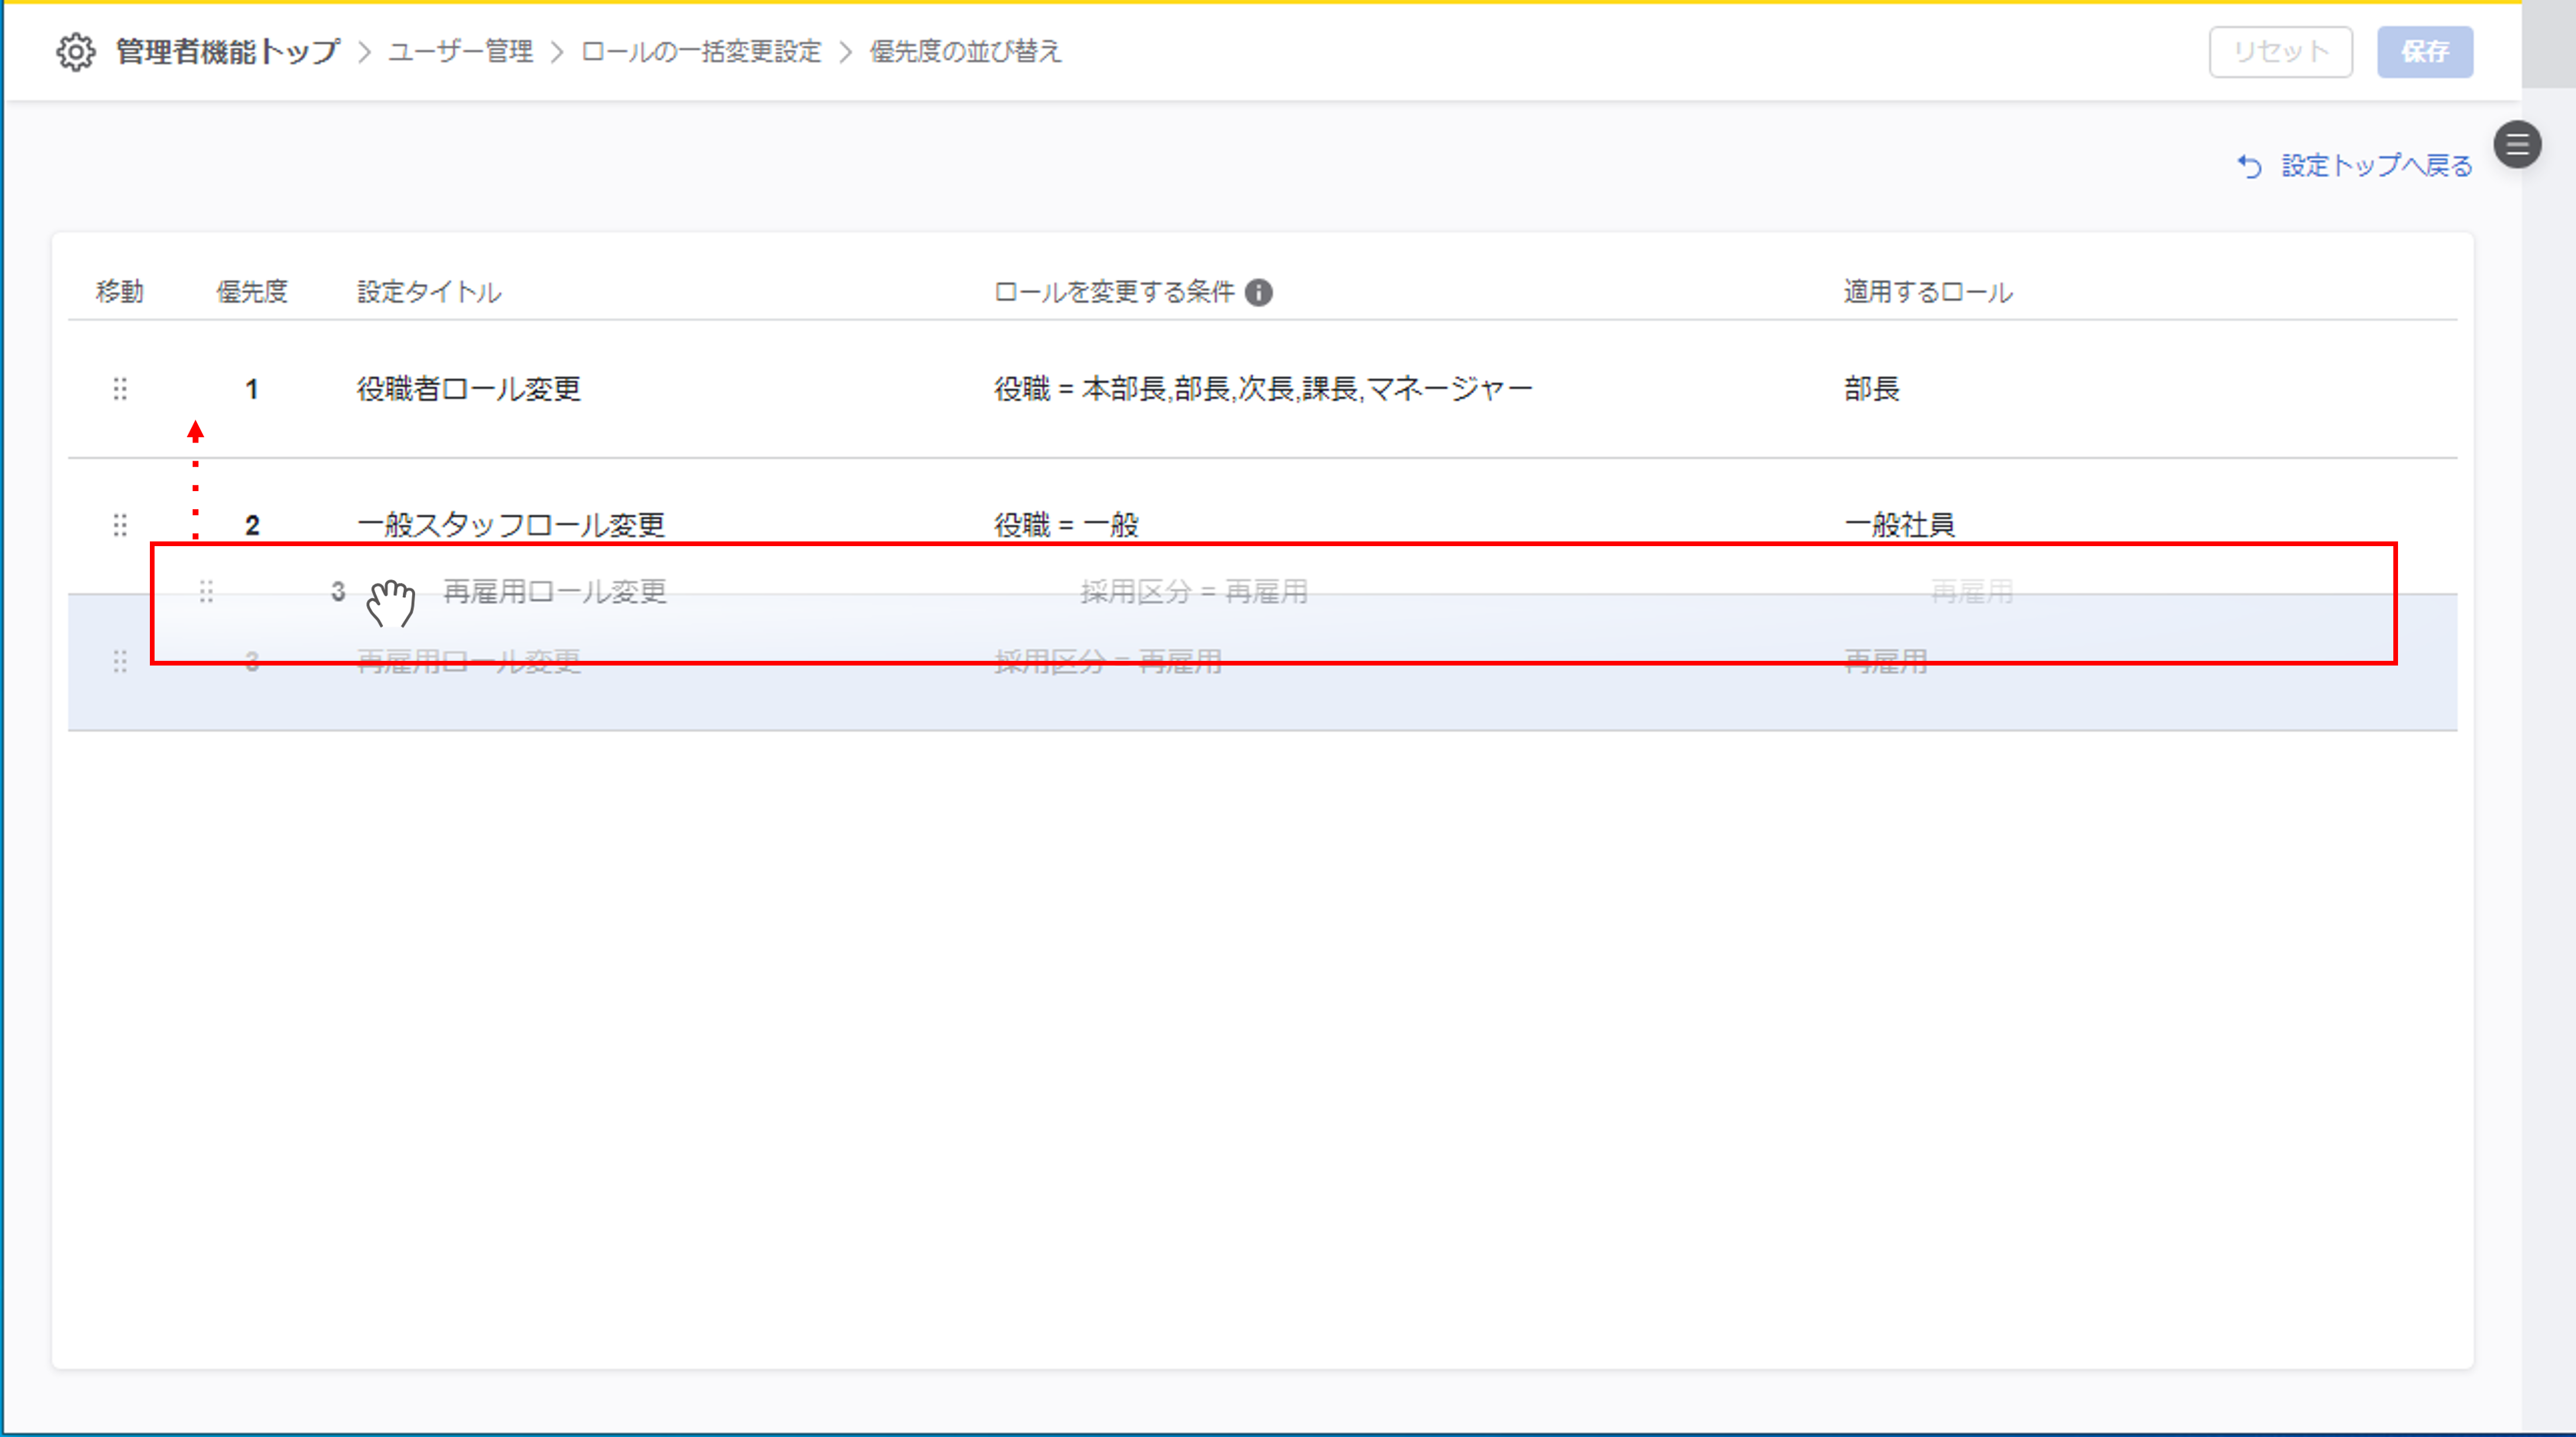The height and width of the screenshot is (1437, 2576).
Task: Grab drag handle for priority 1 row
Action: pos(120,389)
